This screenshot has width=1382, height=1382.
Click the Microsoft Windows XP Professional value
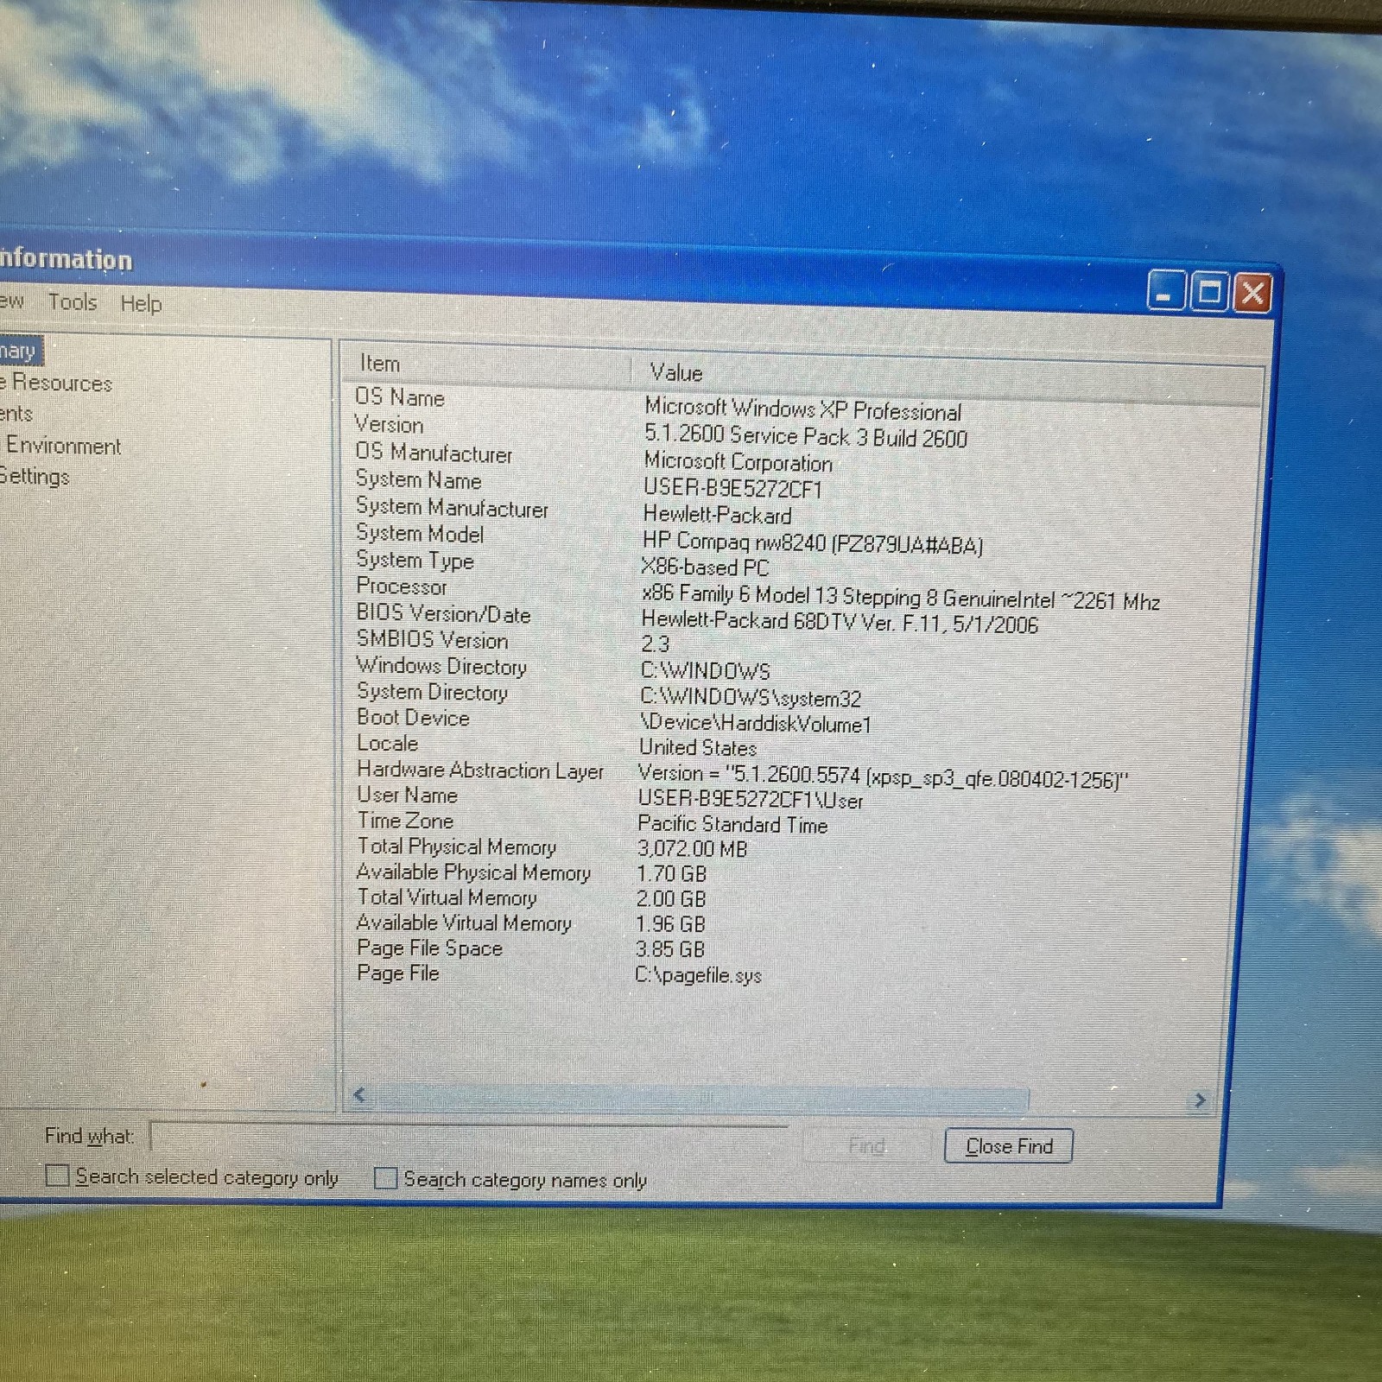point(802,409)
